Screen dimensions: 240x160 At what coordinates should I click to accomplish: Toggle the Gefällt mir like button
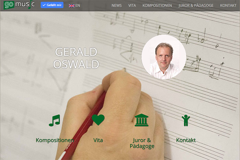(52, 5)
